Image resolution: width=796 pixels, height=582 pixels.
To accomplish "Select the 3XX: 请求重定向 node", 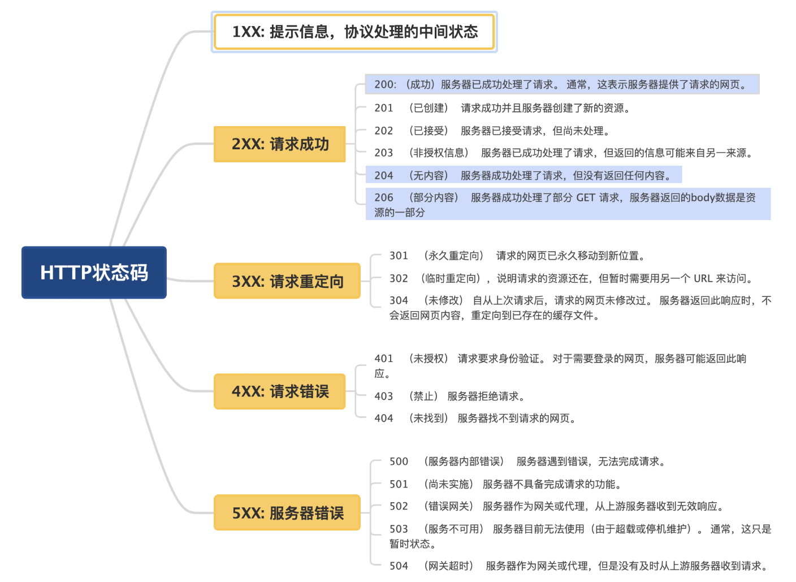I will pyautogui.click(x=287, y=281).
